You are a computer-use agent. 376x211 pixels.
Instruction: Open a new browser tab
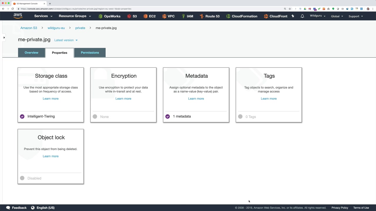(50, 4)
